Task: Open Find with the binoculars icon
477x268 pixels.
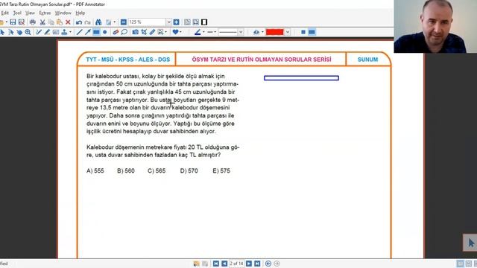Action: [x=98, y=22]
